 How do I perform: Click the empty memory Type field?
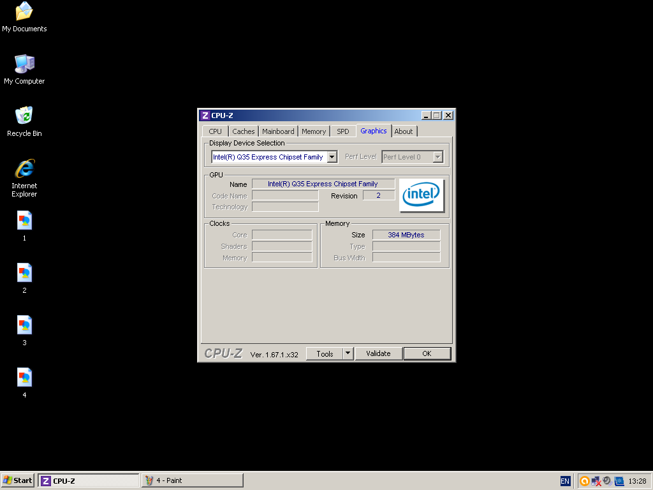click(406, 246)
